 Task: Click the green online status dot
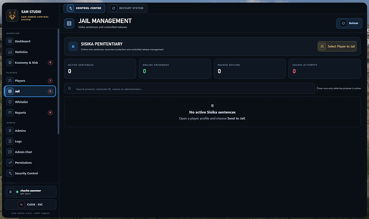[17, 192]
